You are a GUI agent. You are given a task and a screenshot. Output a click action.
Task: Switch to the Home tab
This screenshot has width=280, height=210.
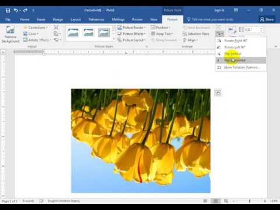[x=24, y=19]
